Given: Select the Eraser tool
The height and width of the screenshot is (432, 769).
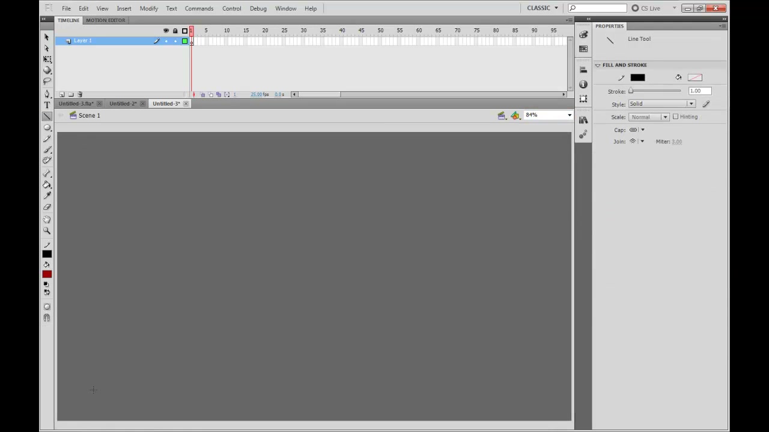Looking at the screenshot, I should pos(47,207).
